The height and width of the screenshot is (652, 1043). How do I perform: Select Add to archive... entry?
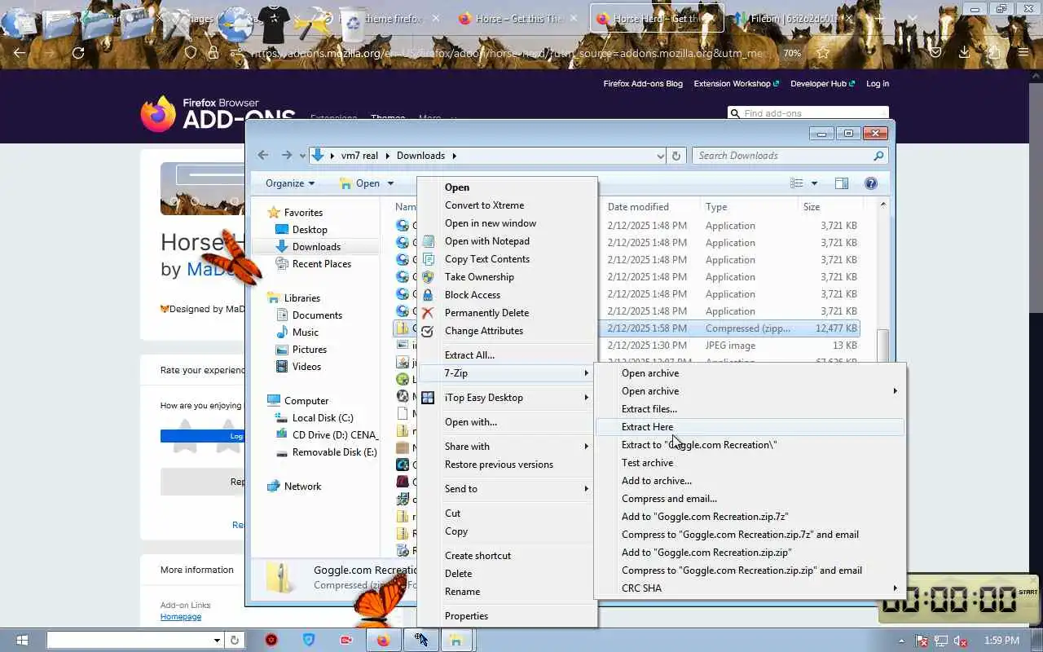[x=750, y=481]
